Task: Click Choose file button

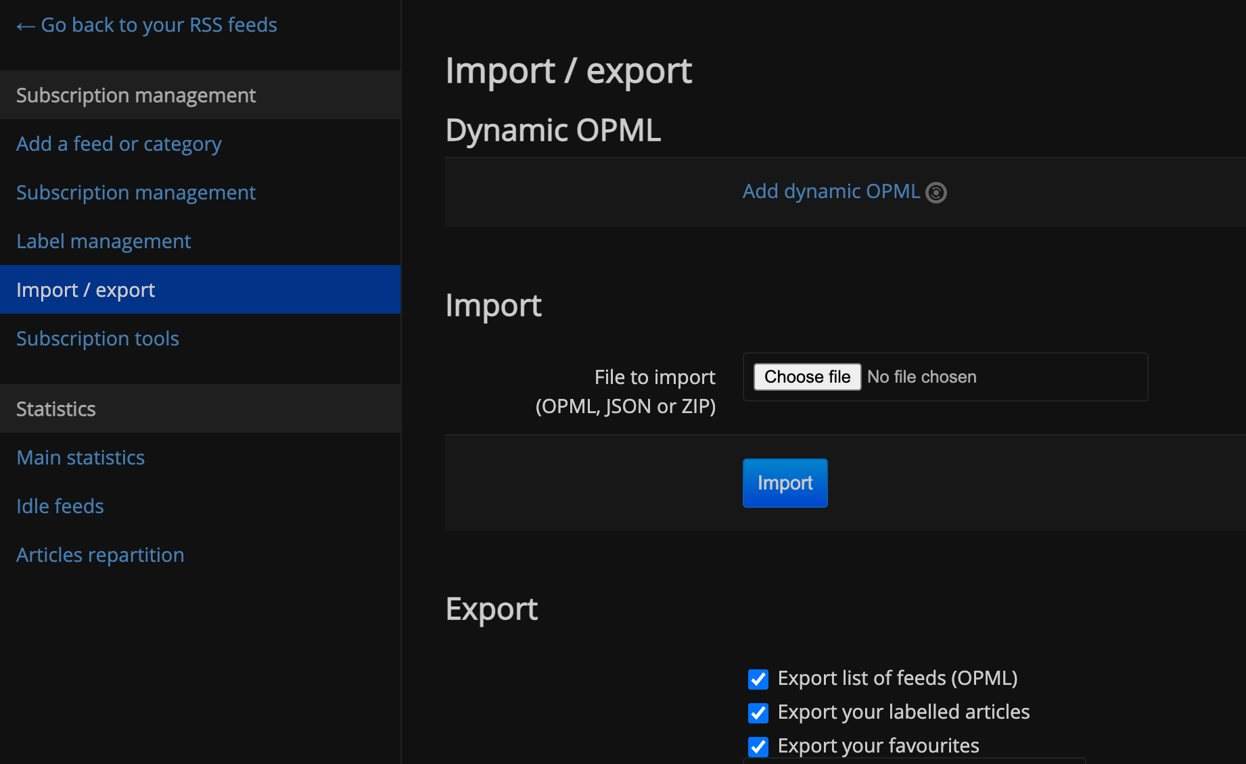Action: coord(807,377)
